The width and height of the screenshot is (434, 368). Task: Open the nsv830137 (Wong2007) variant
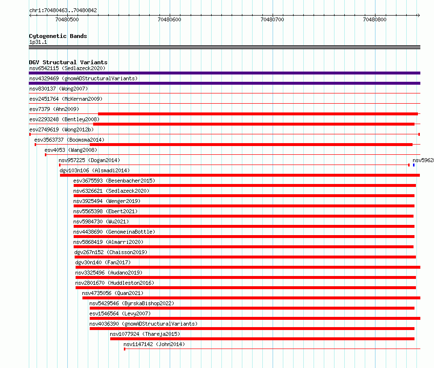click(x=59, y=89)
